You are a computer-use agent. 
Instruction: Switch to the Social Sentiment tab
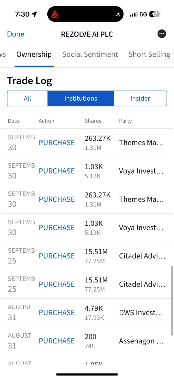coord(90,54)
